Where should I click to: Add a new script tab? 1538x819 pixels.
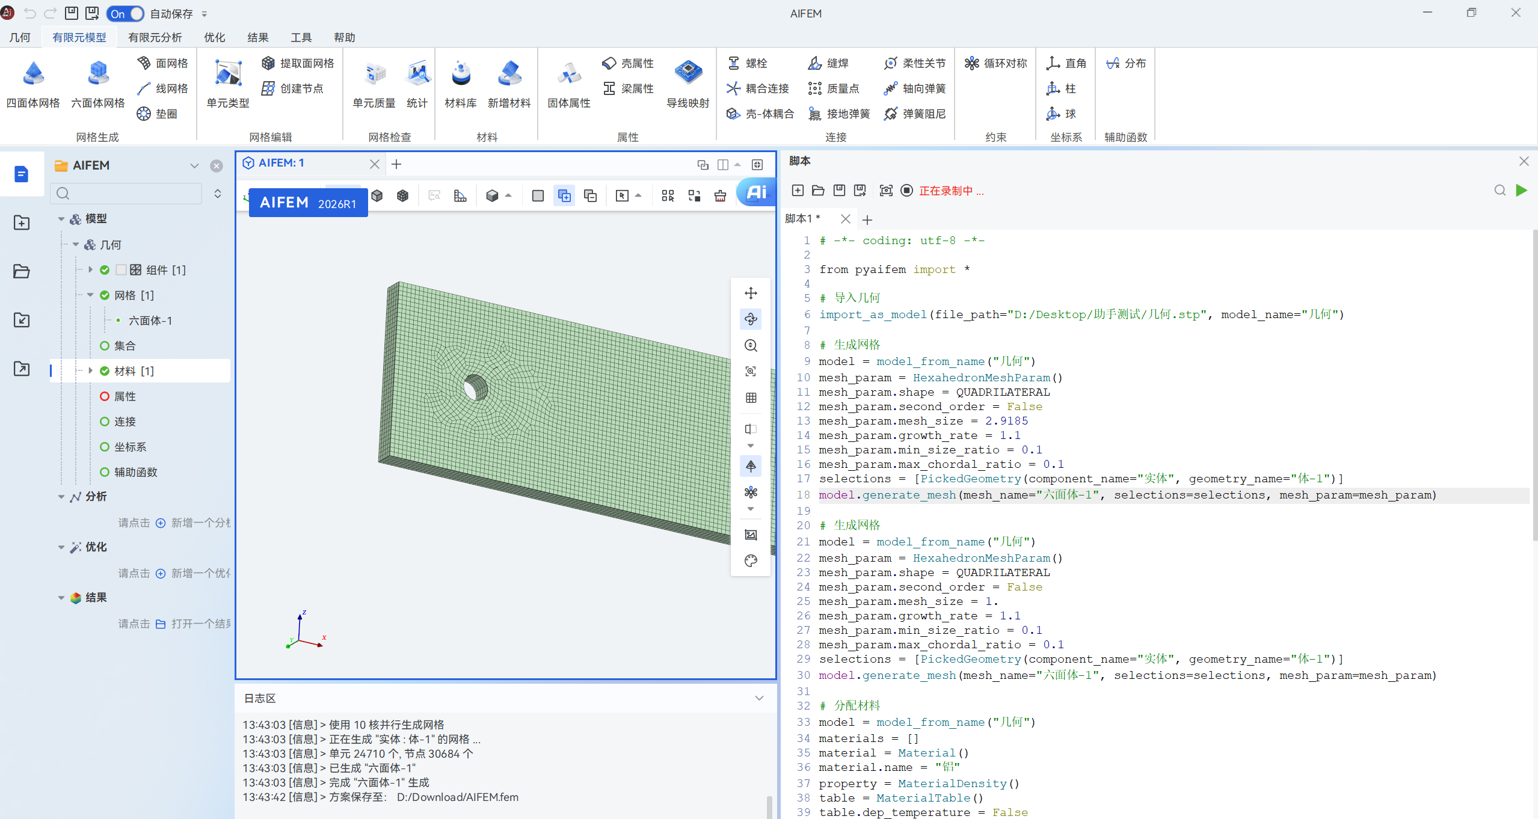(x=867, y=220)
